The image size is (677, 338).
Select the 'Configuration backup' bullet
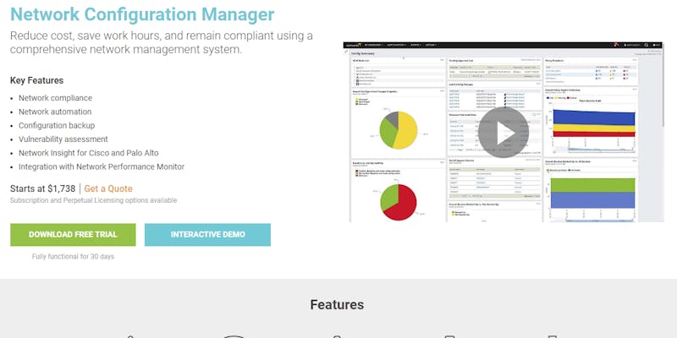point(57,125)
